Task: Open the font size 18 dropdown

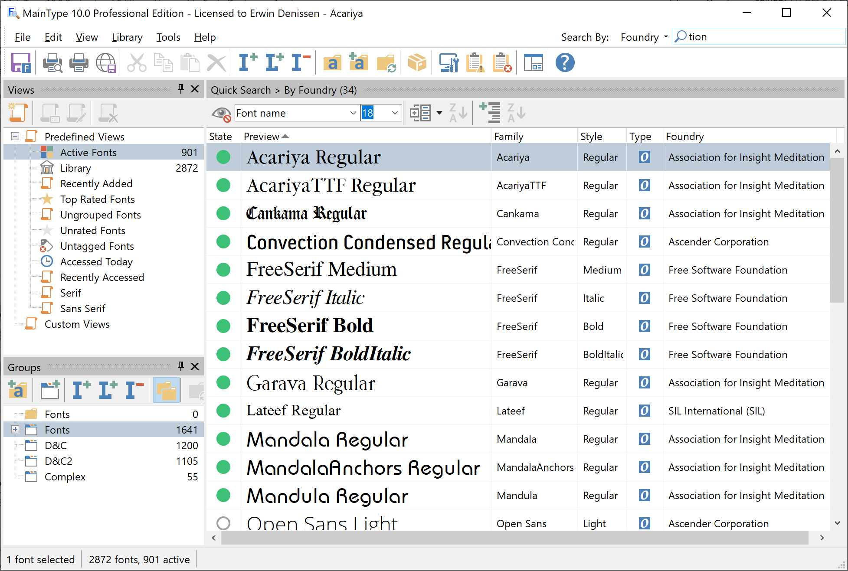Action: point(395,113)
